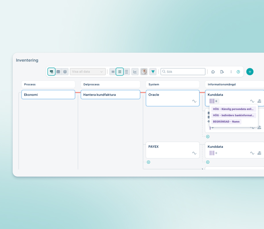264x229 pixels.
Task: Click the export icon
Action: [222, 72]
